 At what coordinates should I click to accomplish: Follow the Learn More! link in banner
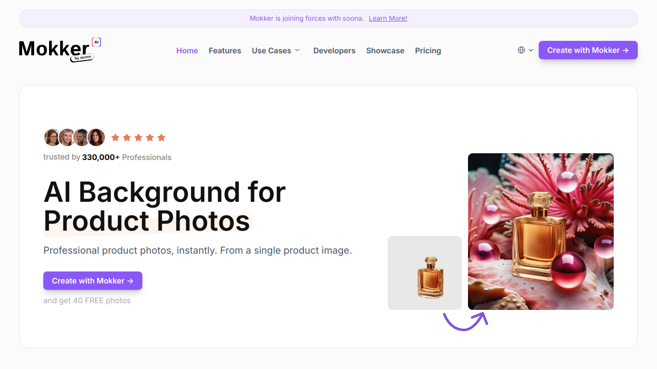click(x=388, y=18)
